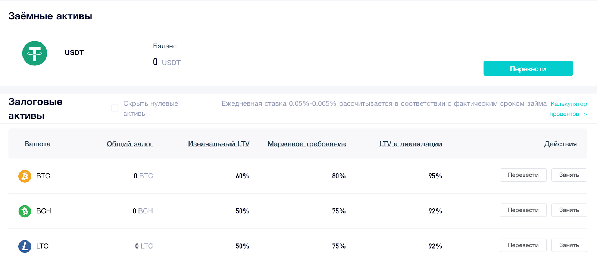The image size is (597, 262).
Task: Click borrow button in BCH row
Action: coord(569,210)
